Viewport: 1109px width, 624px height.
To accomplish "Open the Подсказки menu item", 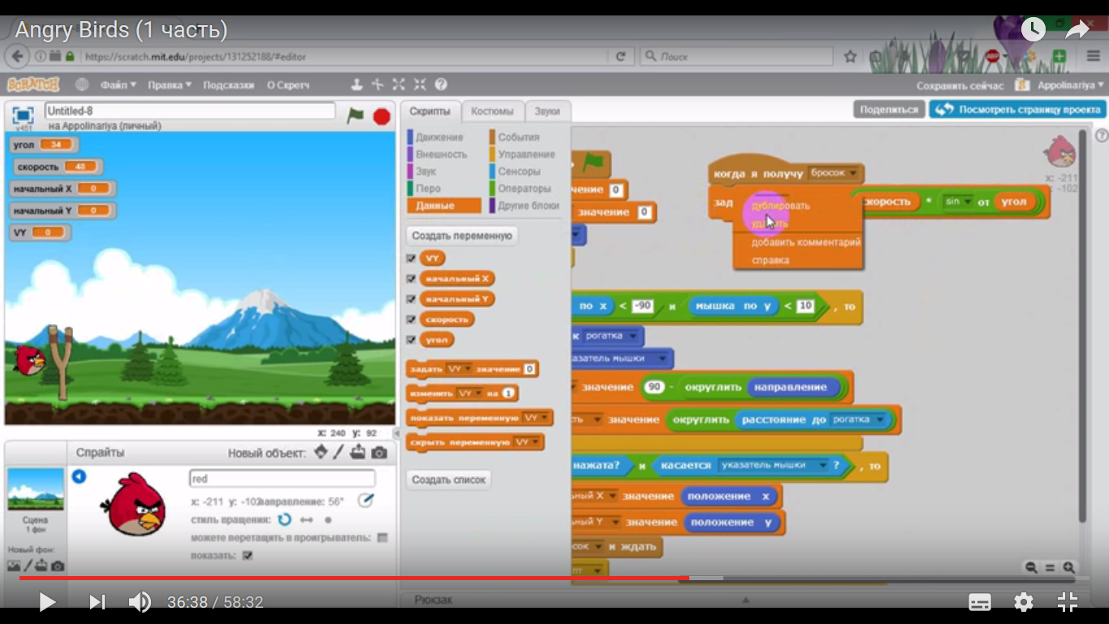I will pos(228,84).
